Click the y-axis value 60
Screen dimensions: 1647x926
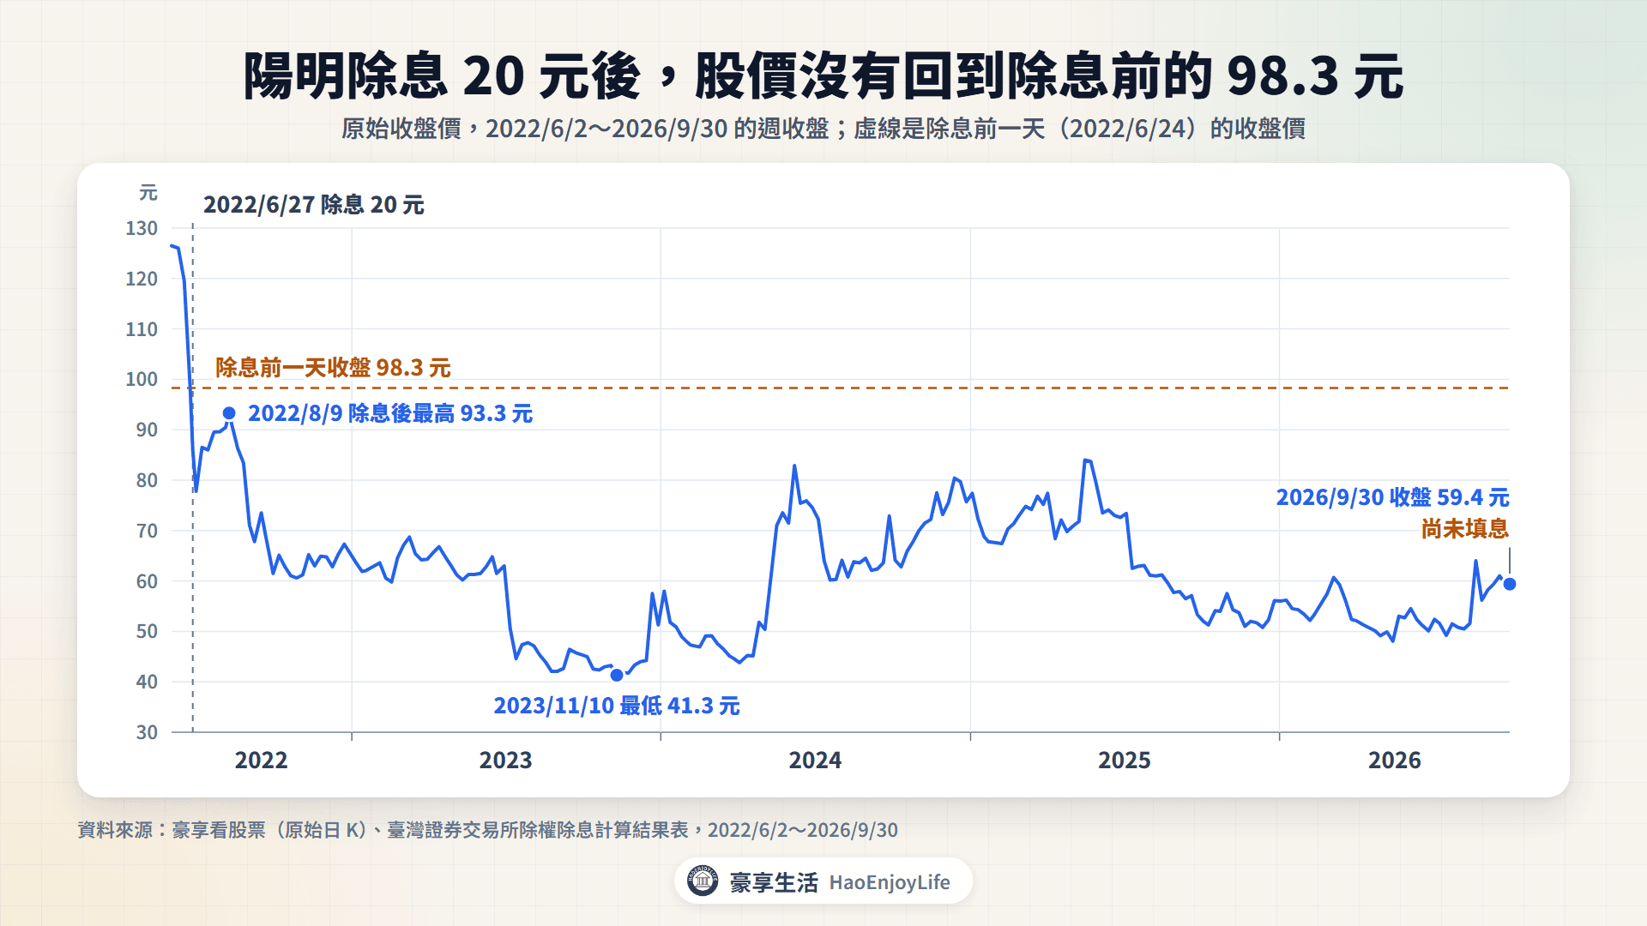(x=147, y=581)
